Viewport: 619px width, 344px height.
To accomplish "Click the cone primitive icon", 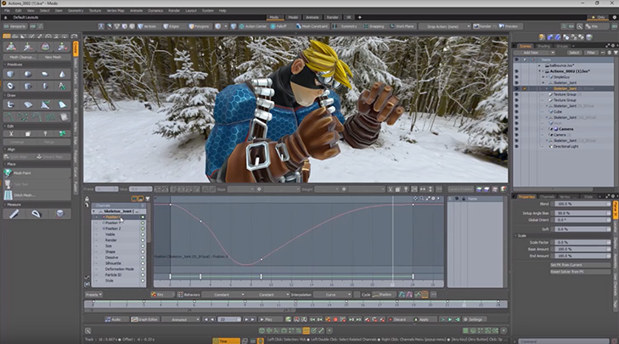I will click(61, 74).
